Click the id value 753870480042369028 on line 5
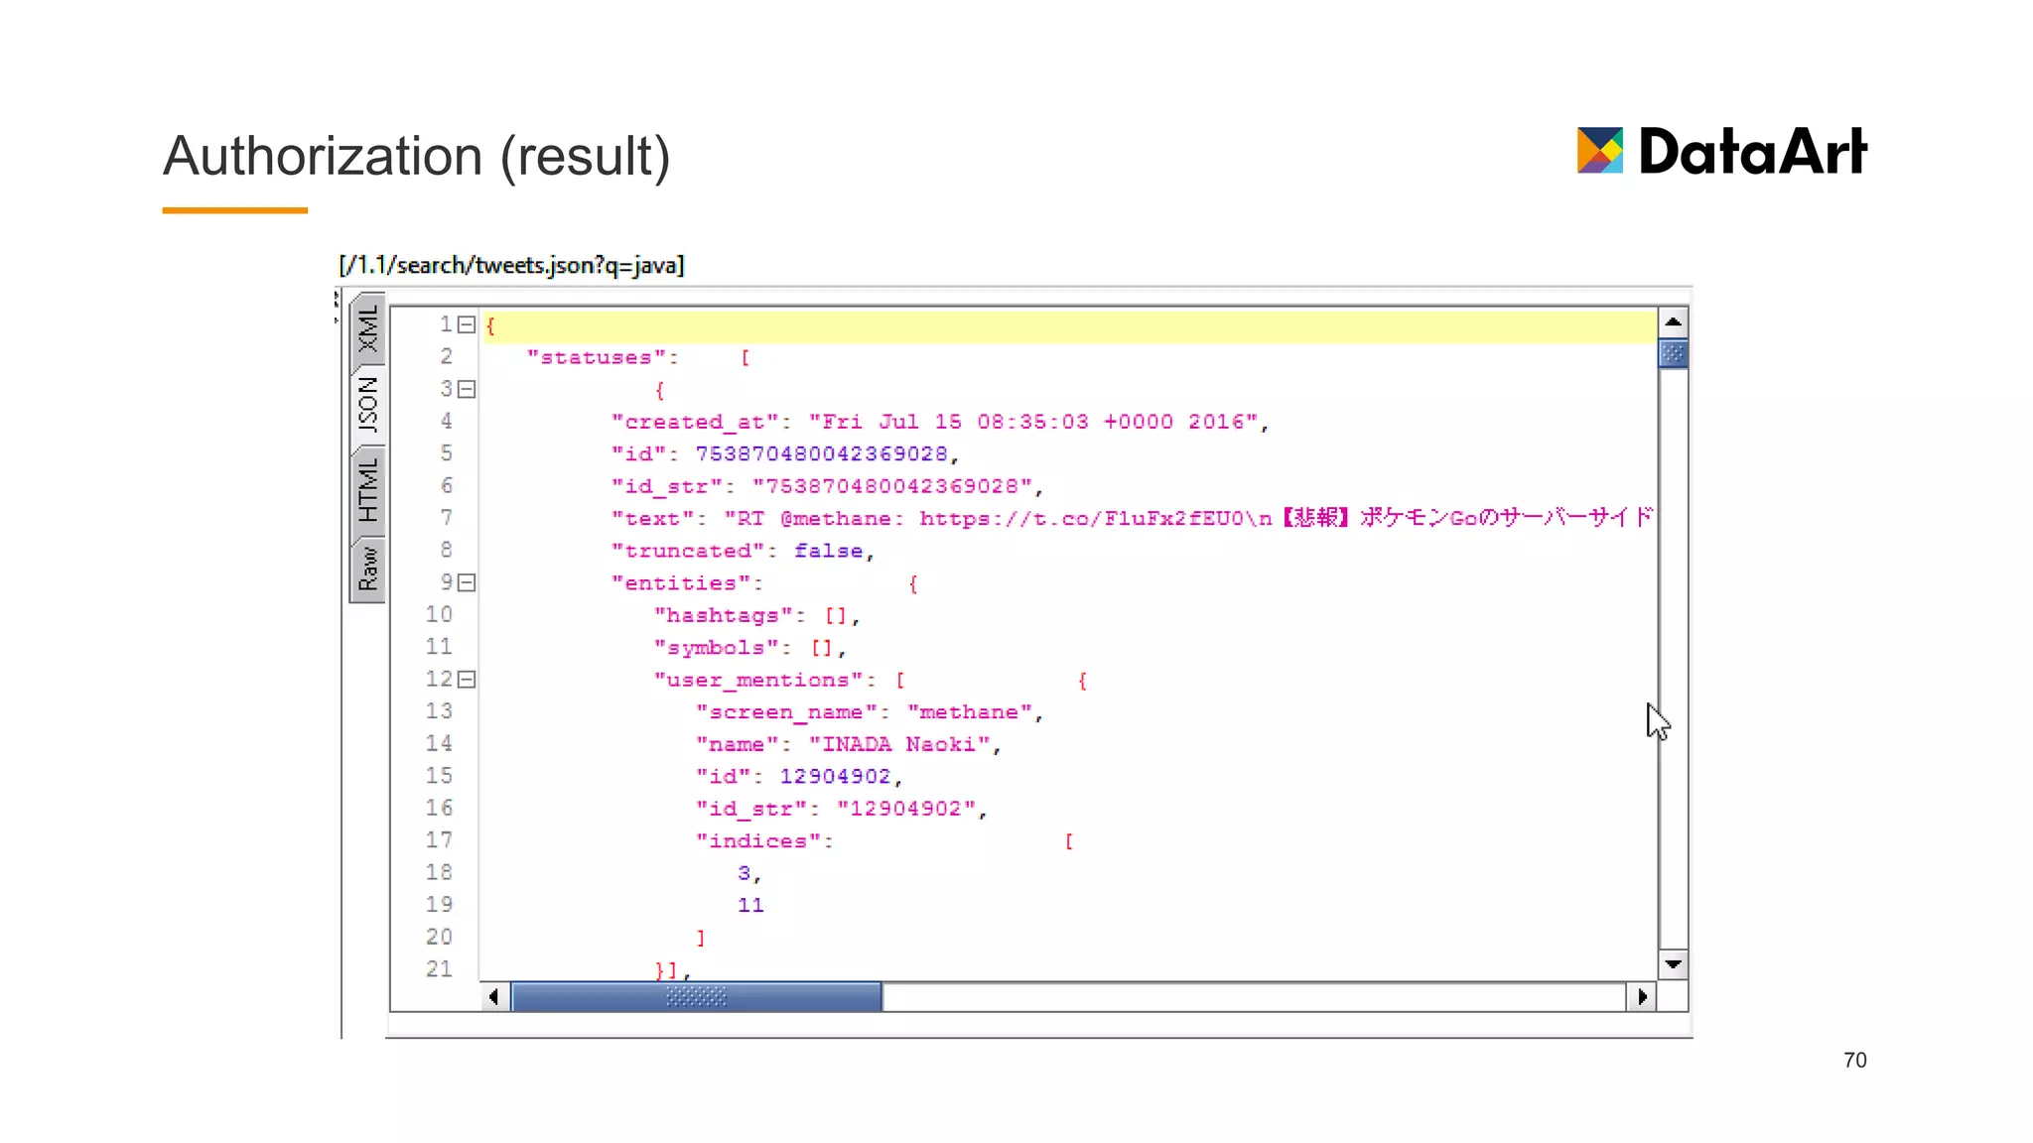The height and width of the screenshot is (1143, 2033). pos(822,454)
